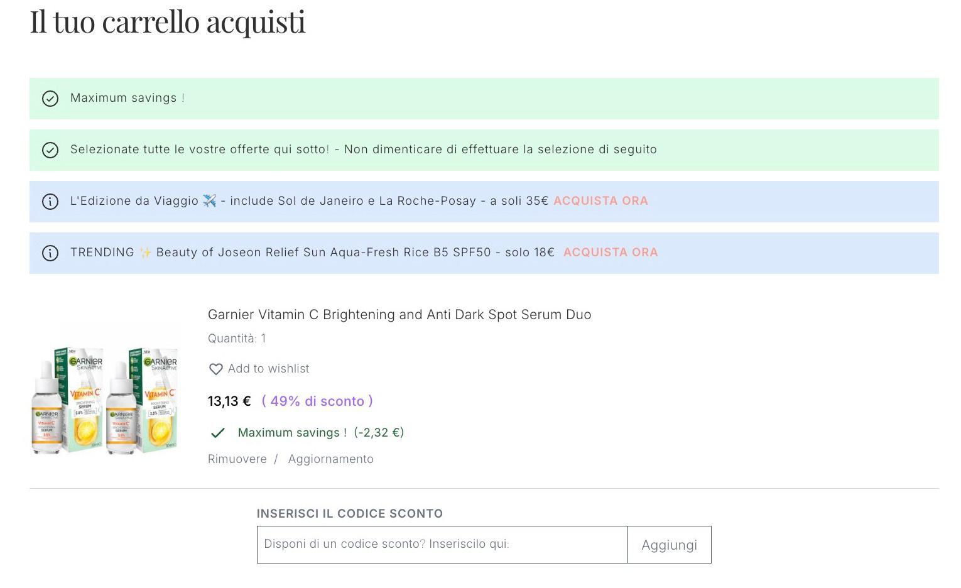This screenshot has width=961, height=588.
Task: Click info icon in L'Edizione da Viaggio banner
Action: point(50,202)
